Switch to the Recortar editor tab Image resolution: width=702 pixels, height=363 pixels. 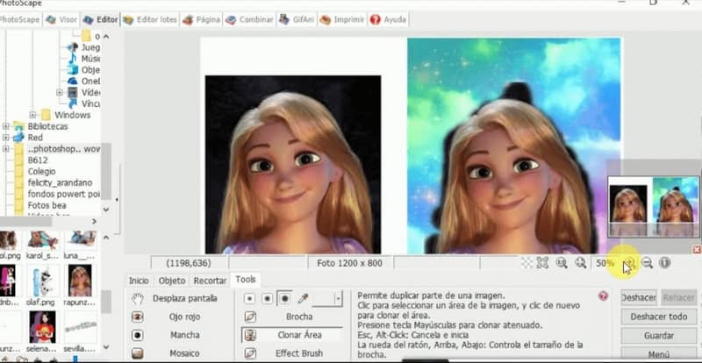(x=210, y=281)
